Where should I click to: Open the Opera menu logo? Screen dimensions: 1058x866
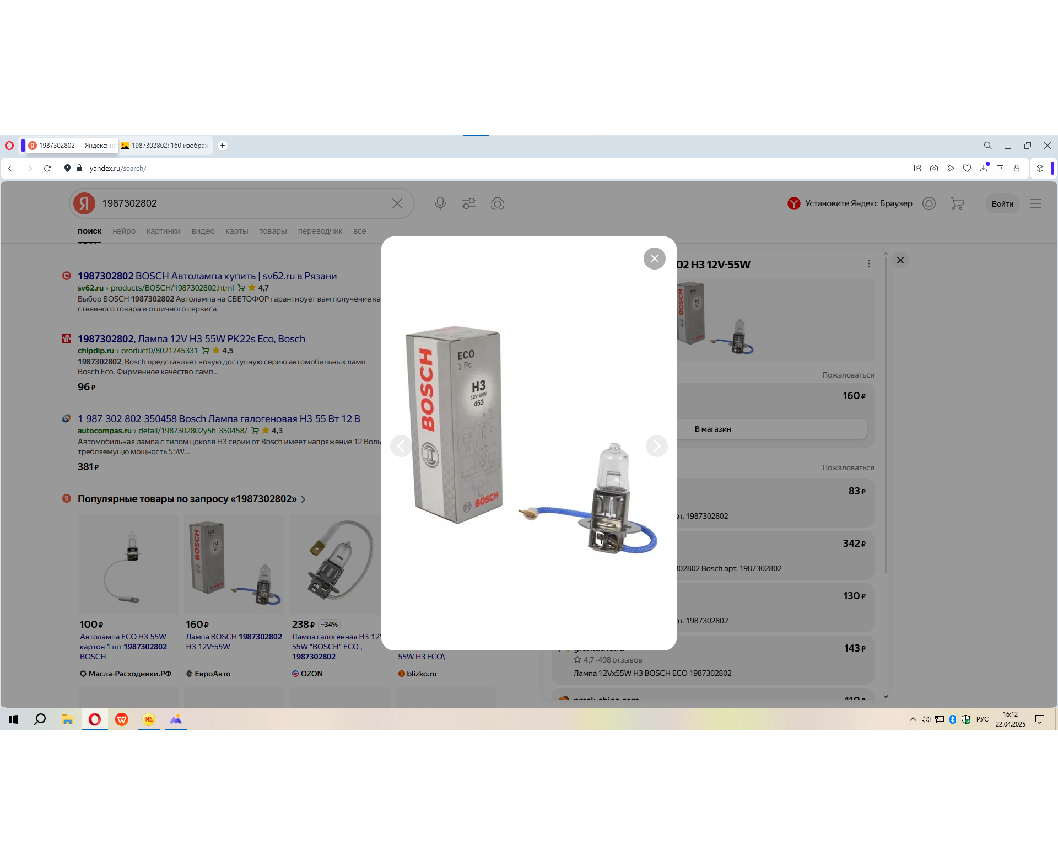pos(9,146)
